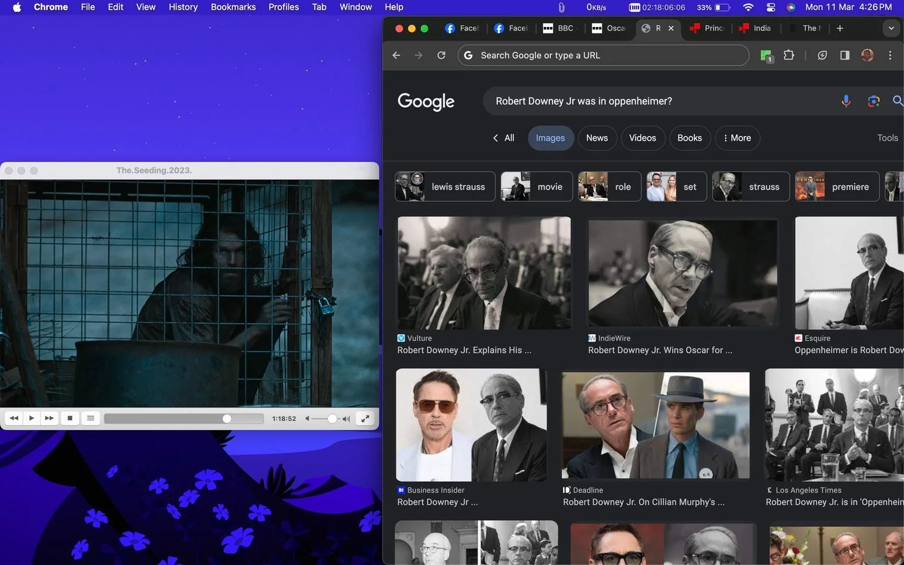904x565 pixels.
Task: Toggle Chrome side panel icon
Action: (x=845, y=55)
